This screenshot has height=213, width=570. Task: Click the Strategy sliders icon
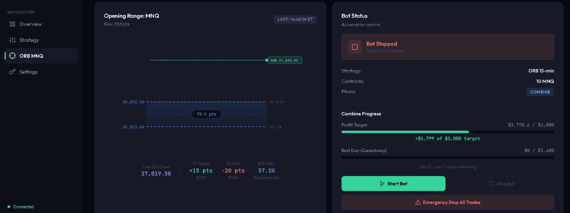(x=12, y=40)
